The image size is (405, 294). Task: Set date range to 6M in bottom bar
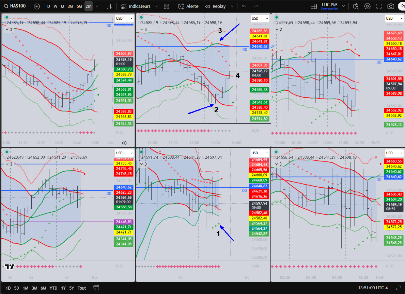tap(43, 288)
